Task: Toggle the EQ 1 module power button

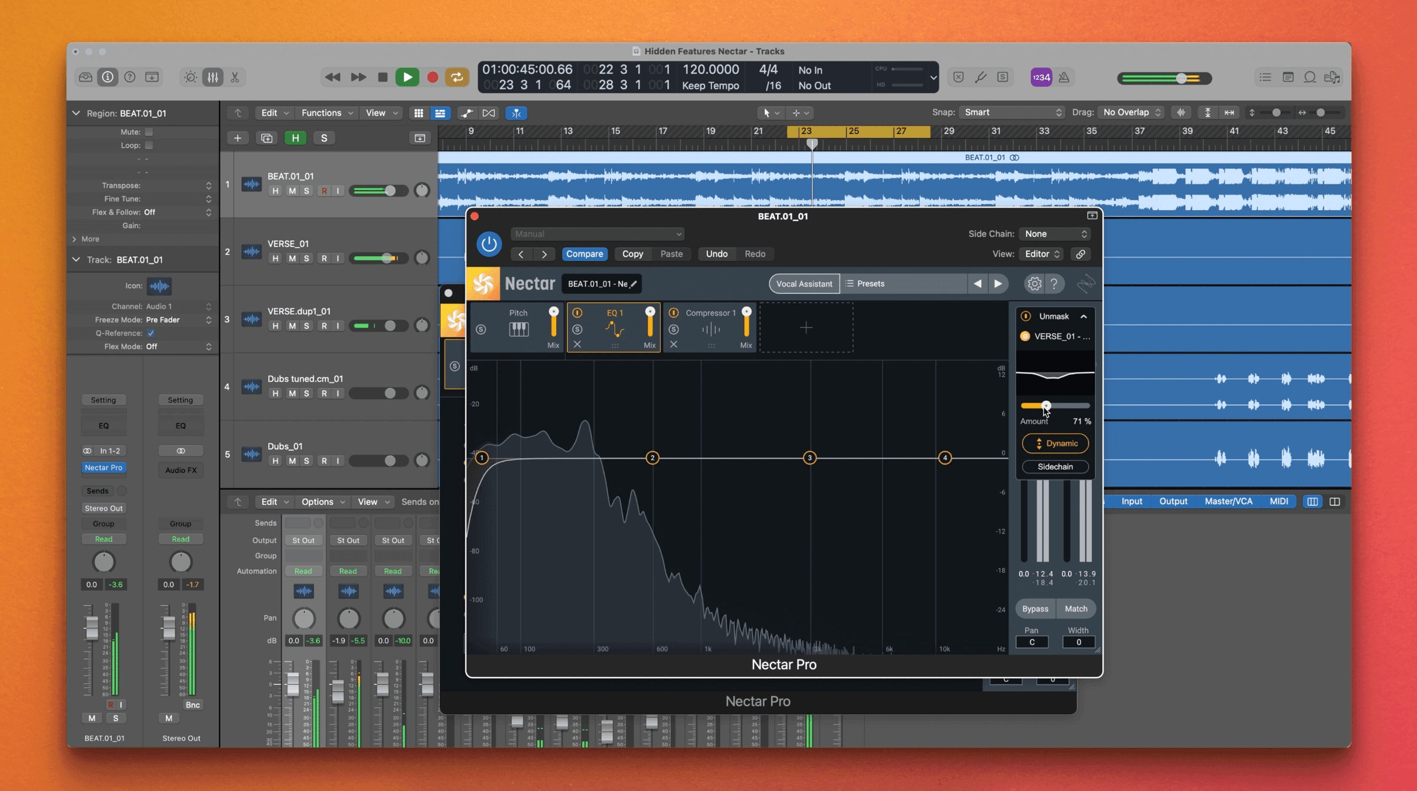Action: tap(577, 313)
